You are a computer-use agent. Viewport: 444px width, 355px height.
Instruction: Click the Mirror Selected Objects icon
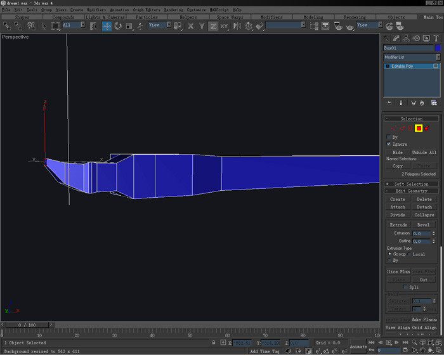tap(237, 26)
